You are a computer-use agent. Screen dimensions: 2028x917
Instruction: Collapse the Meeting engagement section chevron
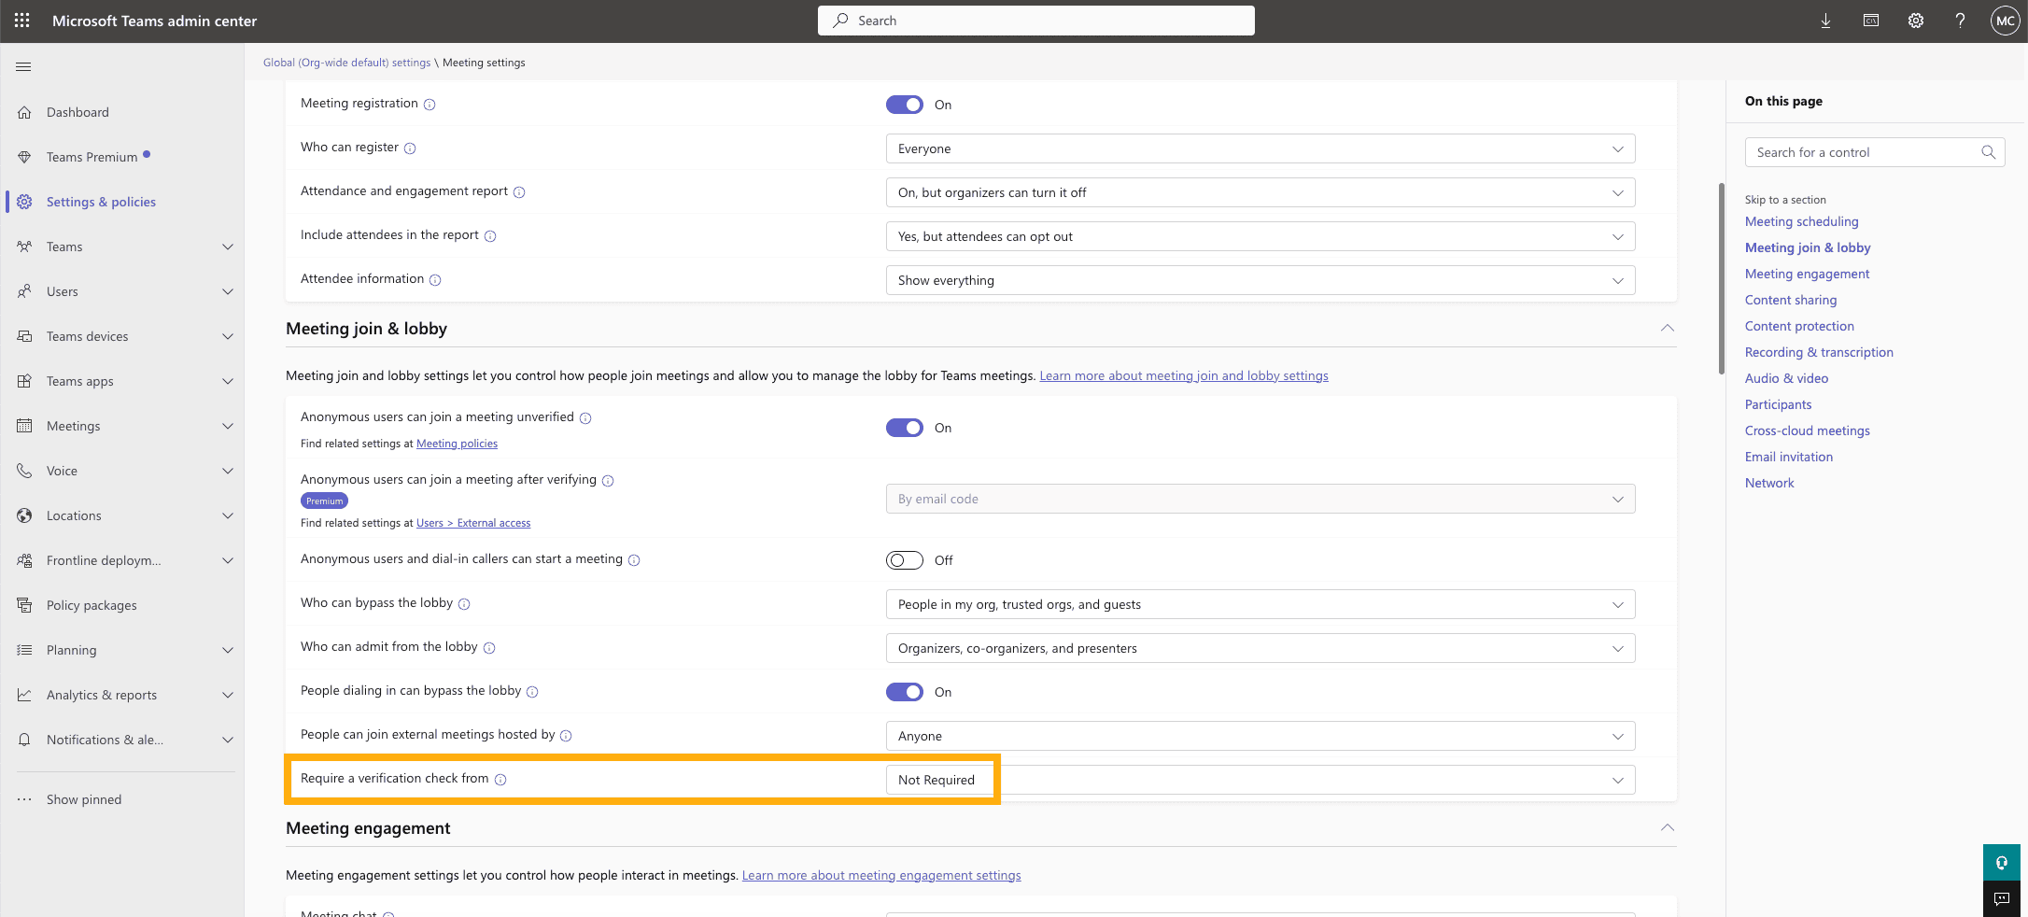click(x=1667, y=827)
